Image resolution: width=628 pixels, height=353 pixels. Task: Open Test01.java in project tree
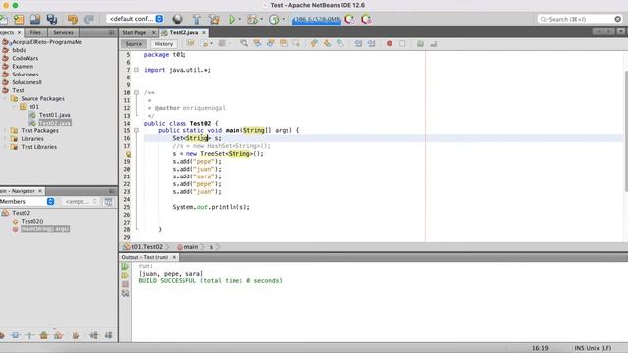pyautogui.click(x=55, y=115)
